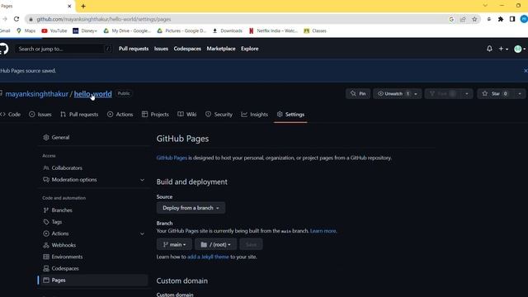The image size is (528, 297).
Task: Open the Star lists dropdown arrow
Action: 520,93
